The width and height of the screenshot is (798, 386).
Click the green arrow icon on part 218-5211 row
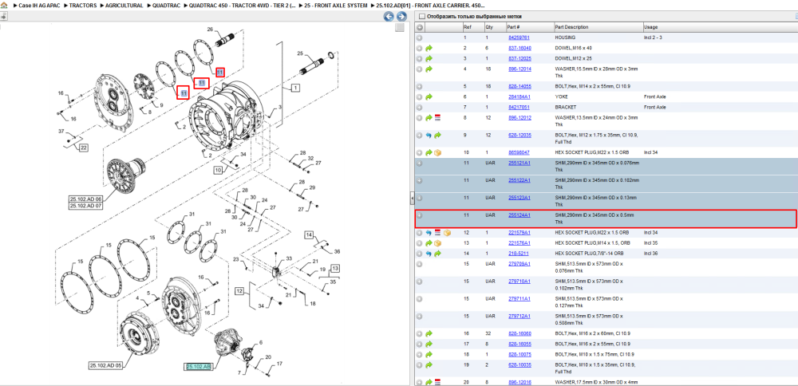pos(437,254)
